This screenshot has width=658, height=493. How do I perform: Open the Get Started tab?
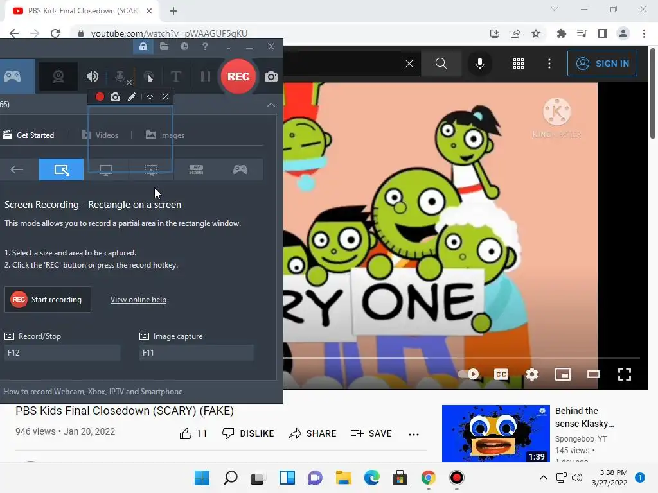pyautogui.click(x=28, y=135)
